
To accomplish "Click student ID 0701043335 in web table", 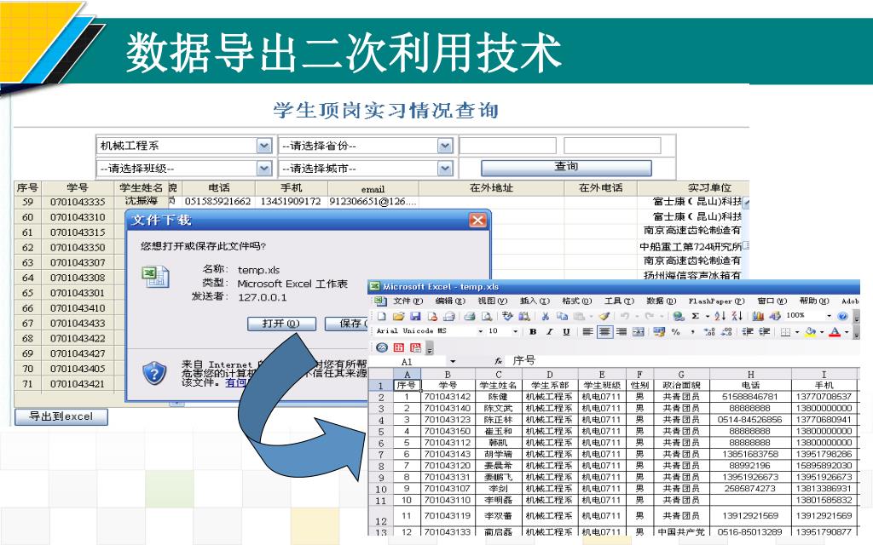I will pyautogui.click(x=78, y=201).
